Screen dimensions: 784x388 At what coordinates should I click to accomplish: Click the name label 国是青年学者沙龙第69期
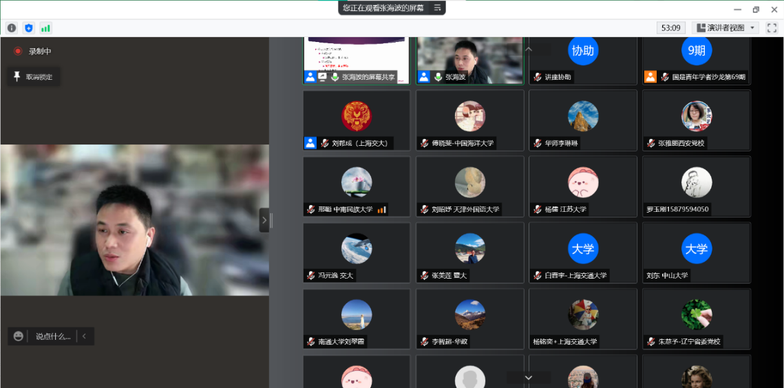tap(708, 77)
